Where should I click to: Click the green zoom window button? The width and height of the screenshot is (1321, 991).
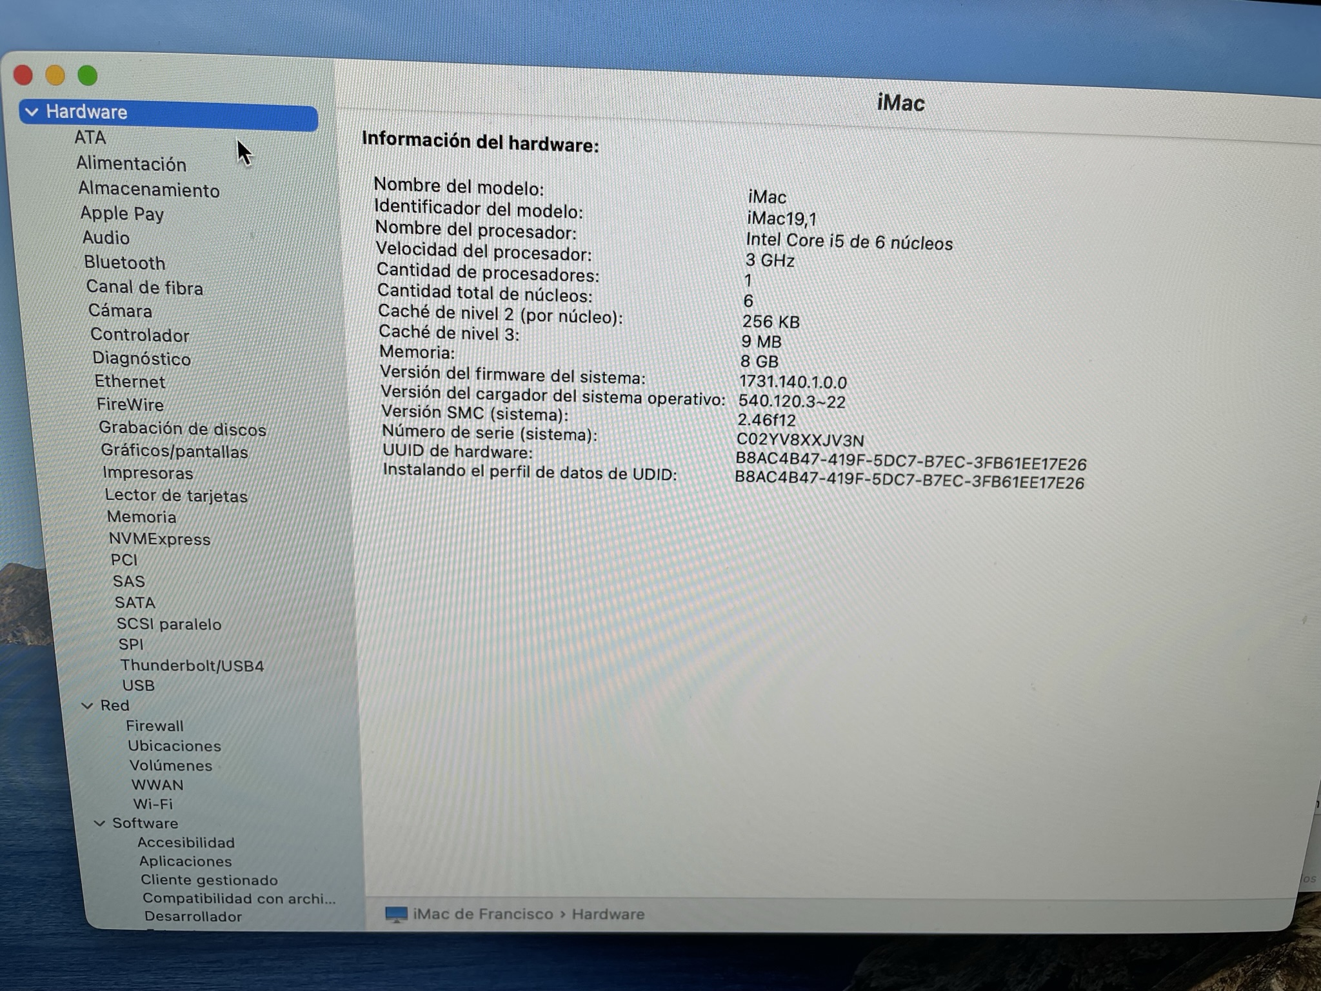(88, 75)
